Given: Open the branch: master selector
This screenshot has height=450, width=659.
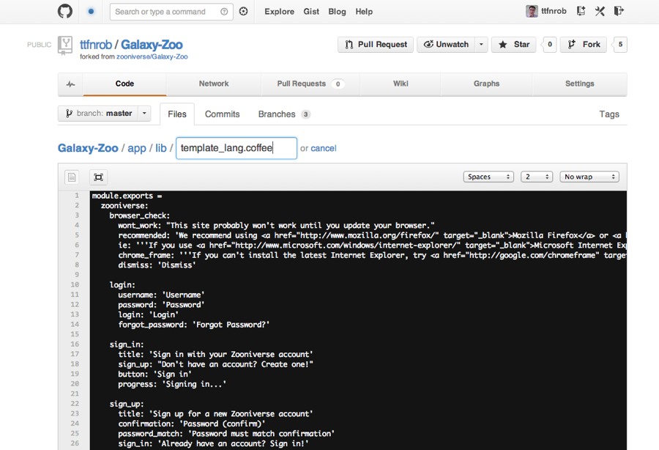Looking at the screenshot, I should tap(105, 114).
